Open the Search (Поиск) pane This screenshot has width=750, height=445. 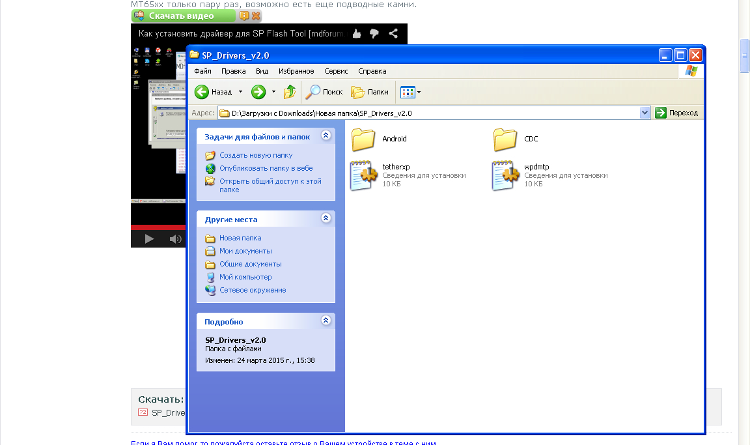coord(325,92)
